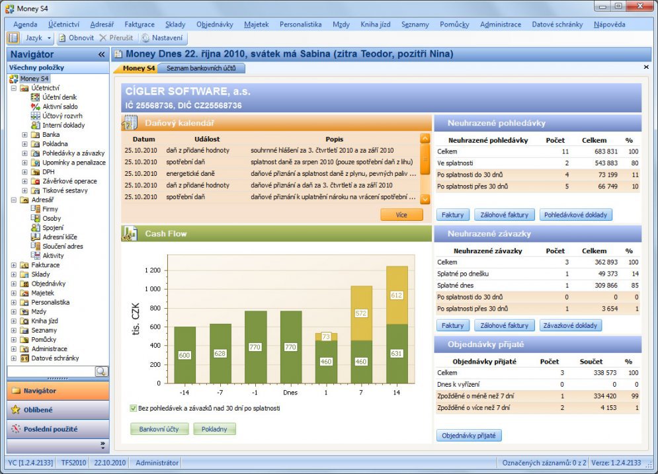Click the 612 cash flow bar segment
This screenshot has height=474, width=658.
(397, 296)
